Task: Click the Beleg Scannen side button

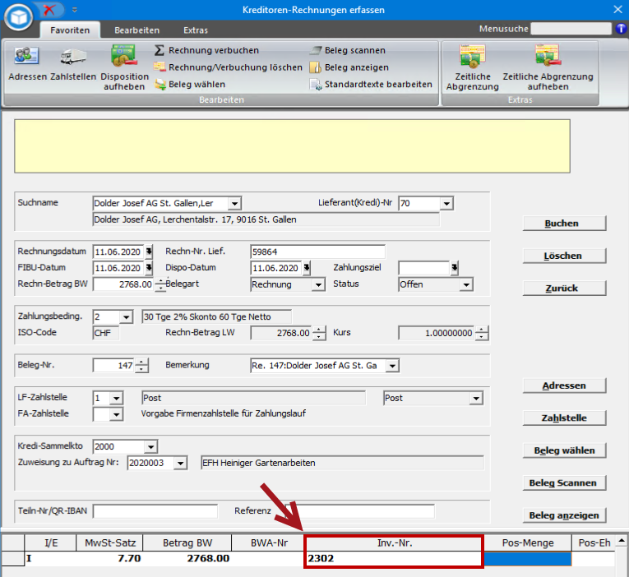Action: tap(564, 483)
